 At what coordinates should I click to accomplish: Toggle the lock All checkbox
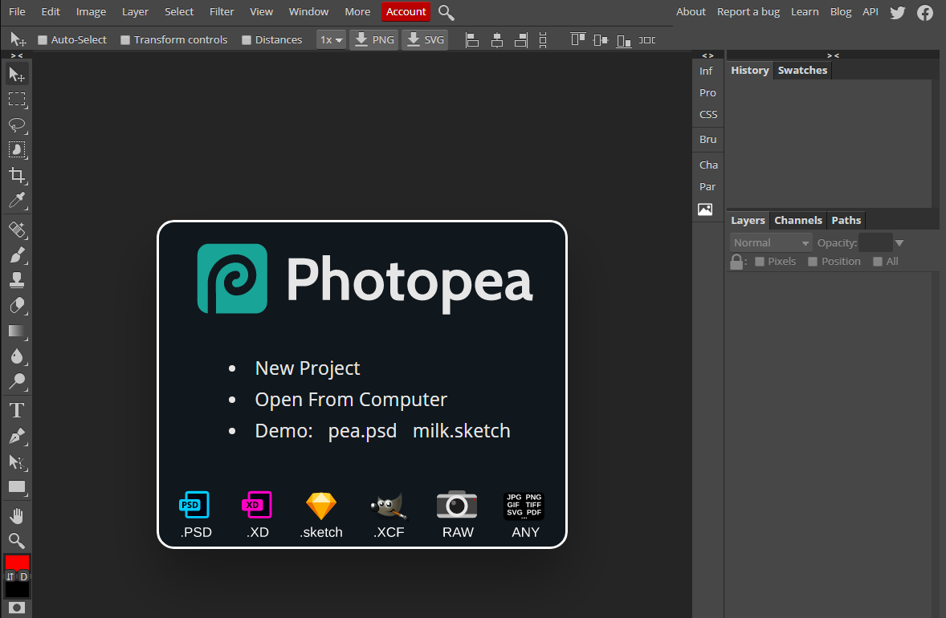point(878,262)
